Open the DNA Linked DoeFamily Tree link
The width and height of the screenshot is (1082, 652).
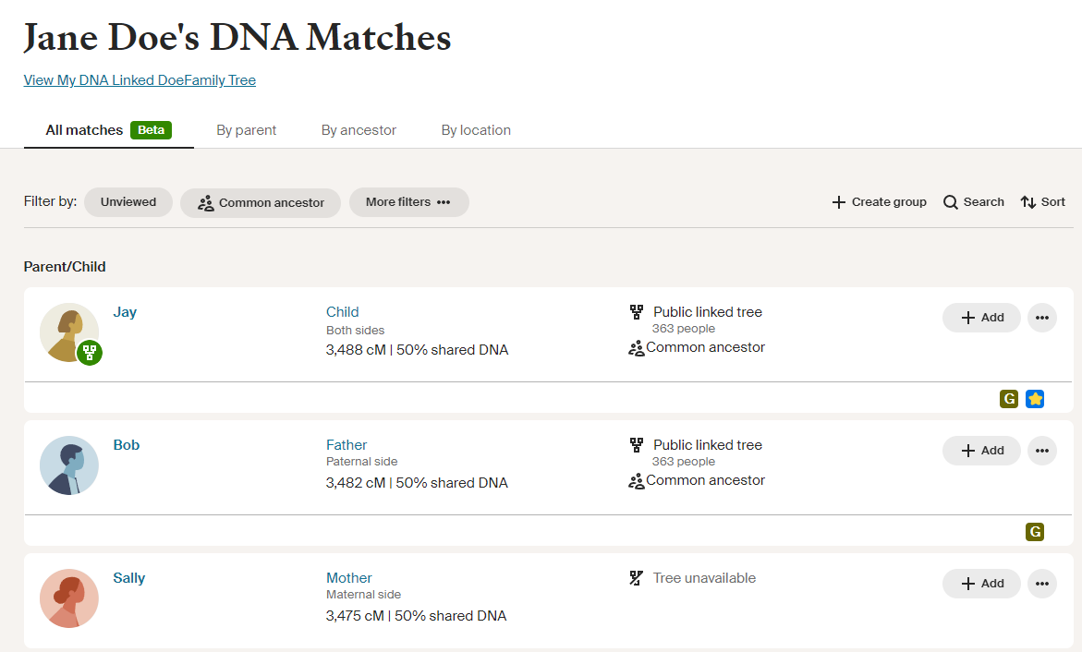[139, 80]
